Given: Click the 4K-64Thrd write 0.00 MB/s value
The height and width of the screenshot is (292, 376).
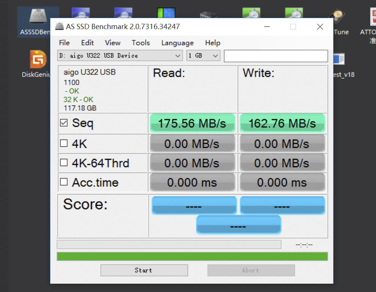Looking at the screenshot, I should [x=282, y=163].
